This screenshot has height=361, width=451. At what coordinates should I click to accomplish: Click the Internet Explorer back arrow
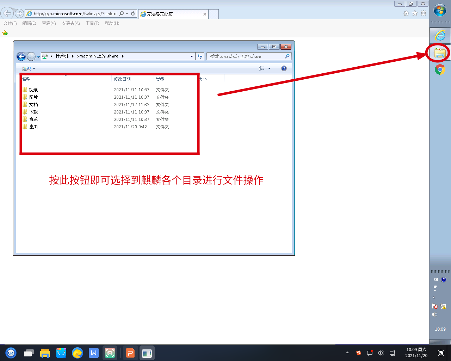coord(7,13)
